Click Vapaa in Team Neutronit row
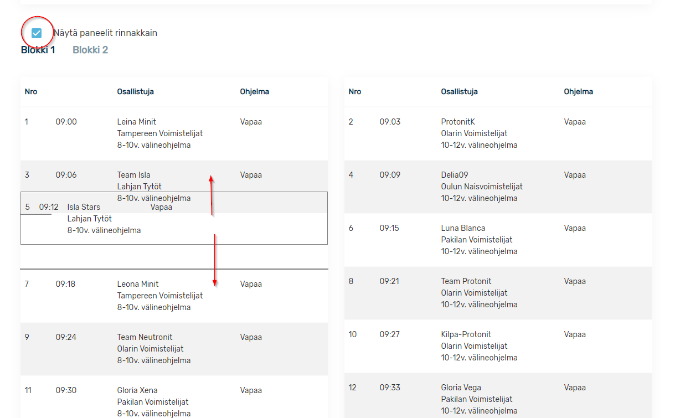 [x=251, y=337]
